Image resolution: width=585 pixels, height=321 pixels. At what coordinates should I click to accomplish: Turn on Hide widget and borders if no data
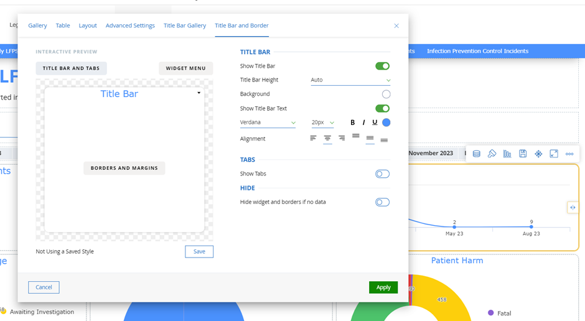(382, 202)
